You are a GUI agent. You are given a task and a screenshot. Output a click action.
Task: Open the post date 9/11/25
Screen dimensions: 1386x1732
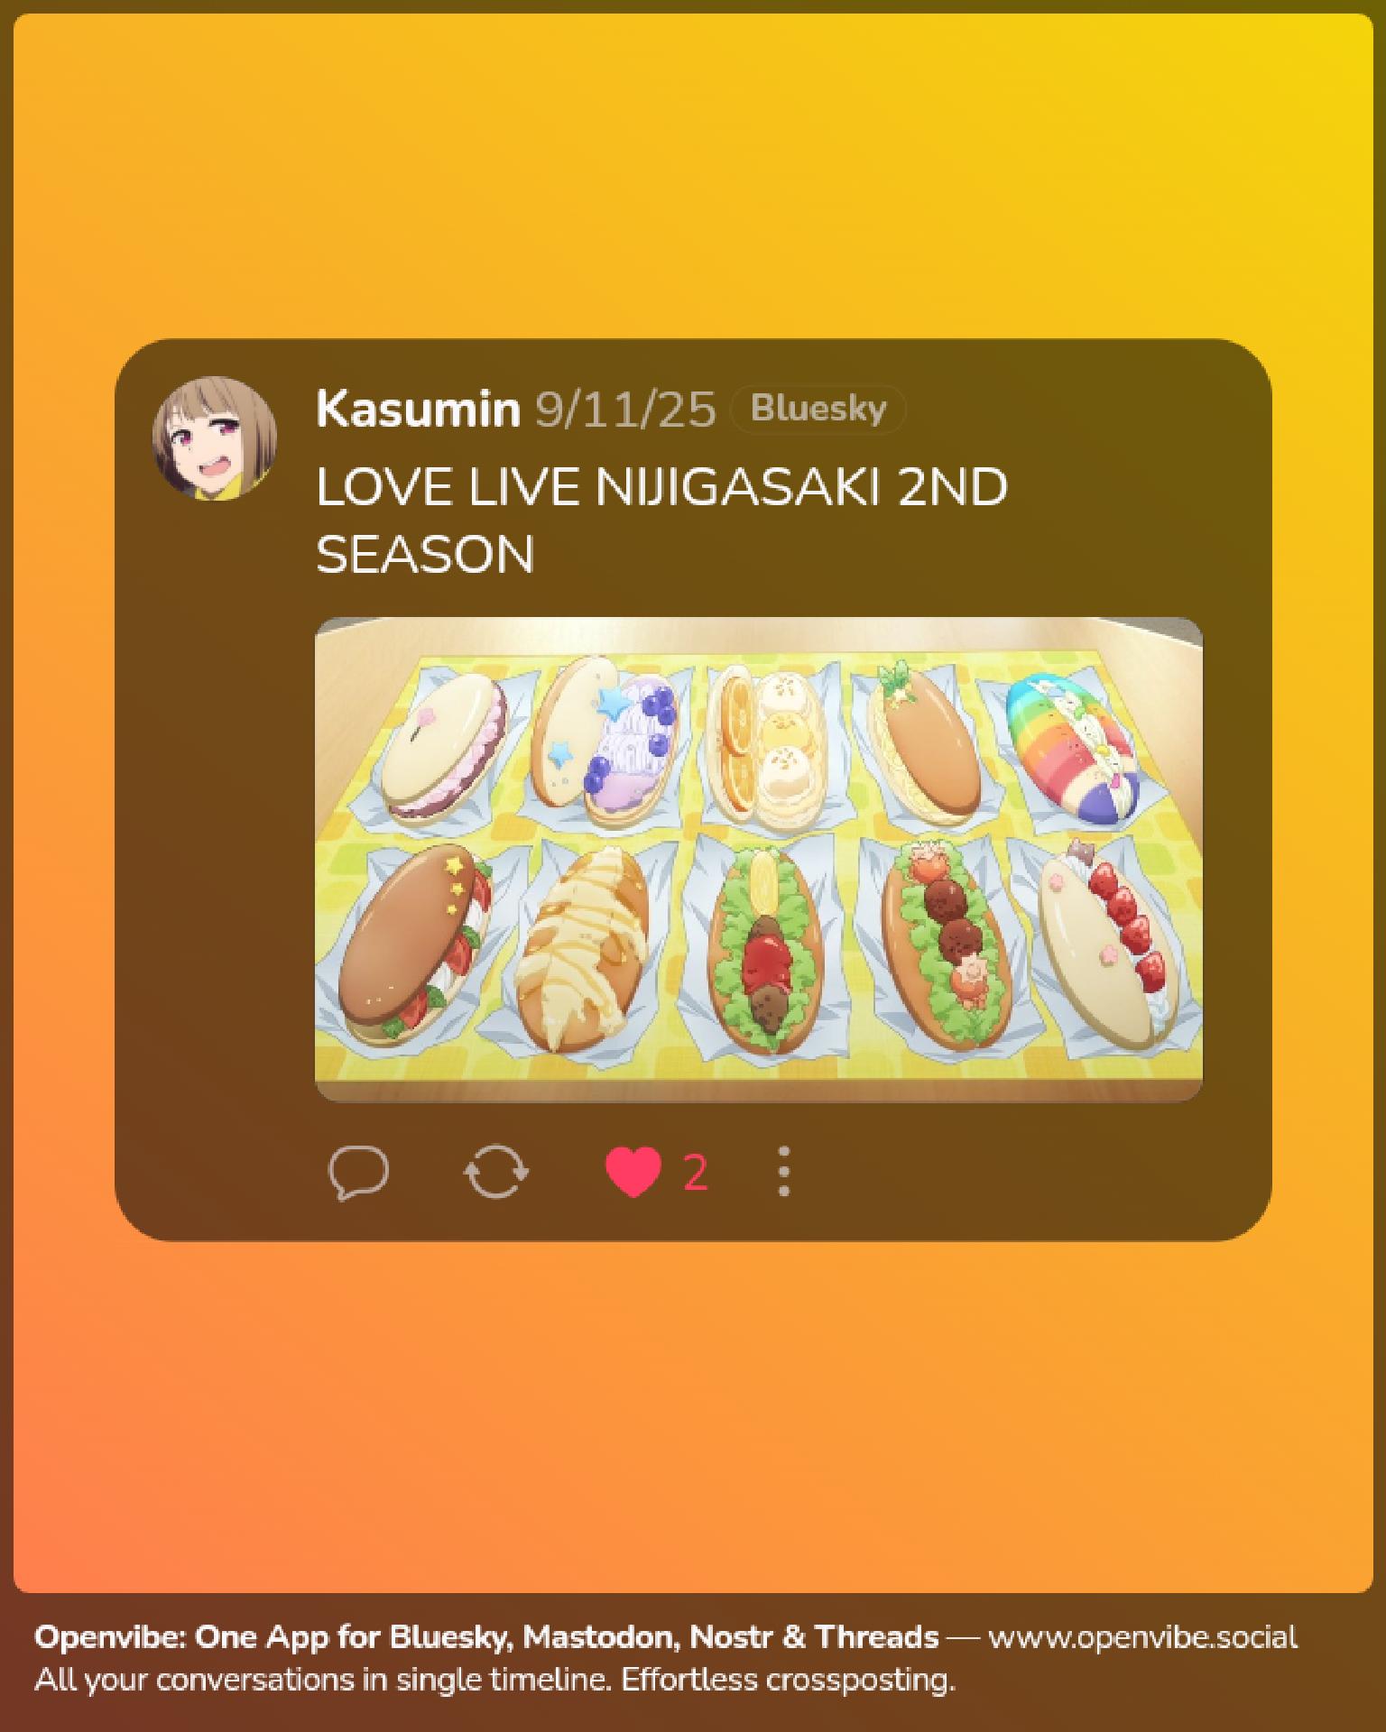click(x=625, y=410)
